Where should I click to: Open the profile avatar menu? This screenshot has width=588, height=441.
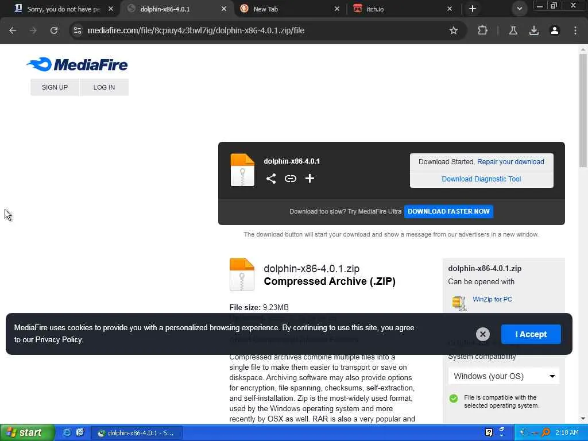pyautogui.click(x=555, y=30)
